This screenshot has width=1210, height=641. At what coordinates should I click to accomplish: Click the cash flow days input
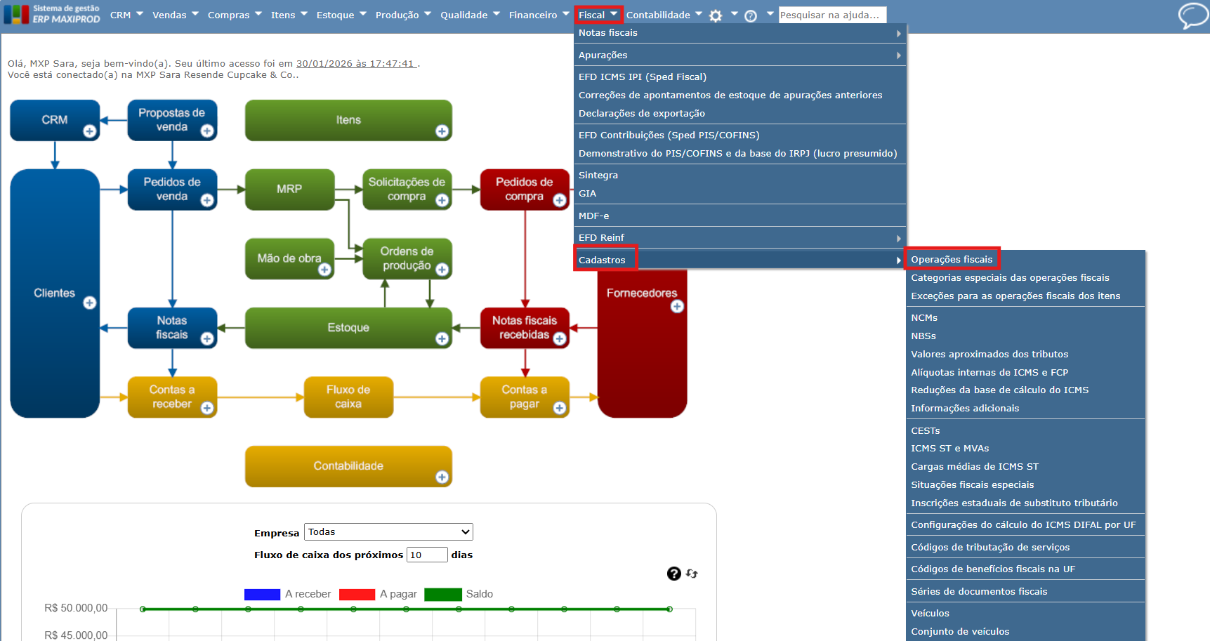coord(427,555)
